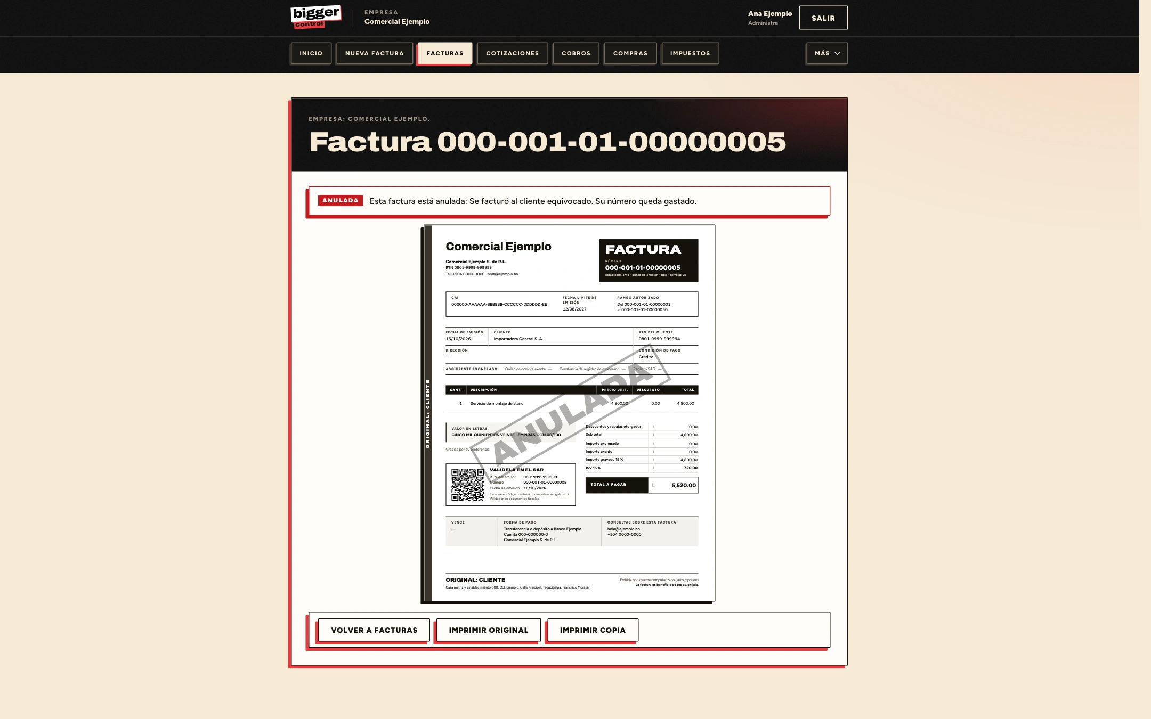Click the Crédito payment condition
The height and width of the screenshot is (719, 1151).
coord(646,357)
